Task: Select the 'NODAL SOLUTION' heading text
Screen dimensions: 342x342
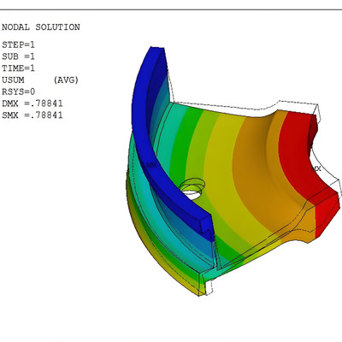Action: [41, 27]
